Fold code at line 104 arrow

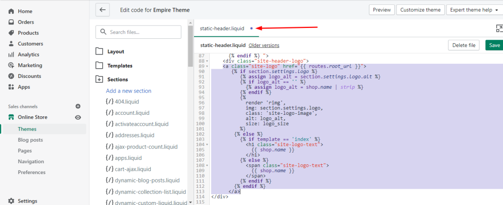tap(207, 145)
